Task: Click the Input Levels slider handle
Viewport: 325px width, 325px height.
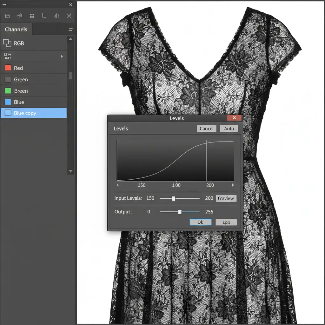Action: point(173,198)
